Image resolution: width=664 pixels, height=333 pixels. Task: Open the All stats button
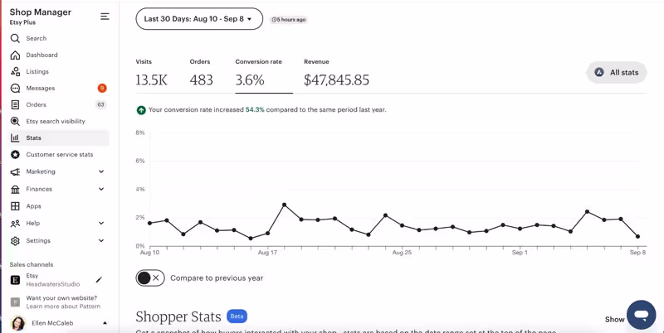click(617, 72)
